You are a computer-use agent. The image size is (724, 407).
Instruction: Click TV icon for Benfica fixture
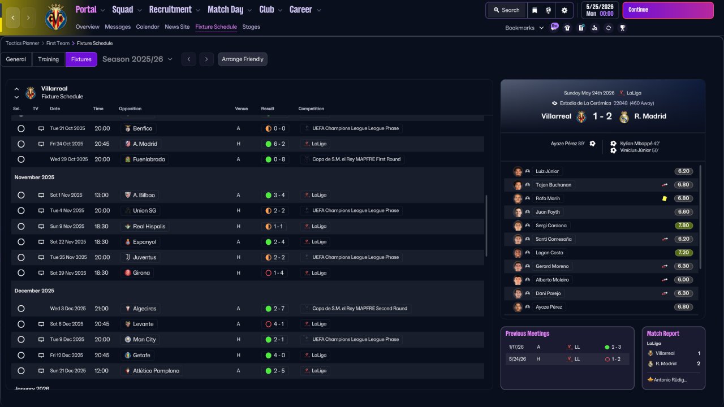pos(41,128)
